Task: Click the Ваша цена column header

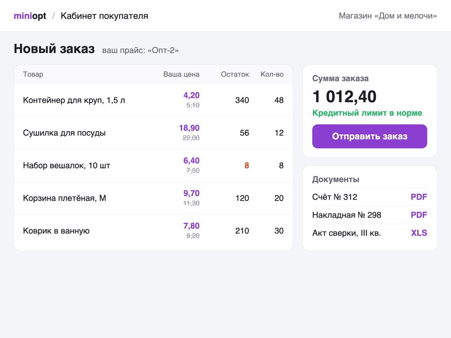Action: pyautogui.click(x=181, y=74)
